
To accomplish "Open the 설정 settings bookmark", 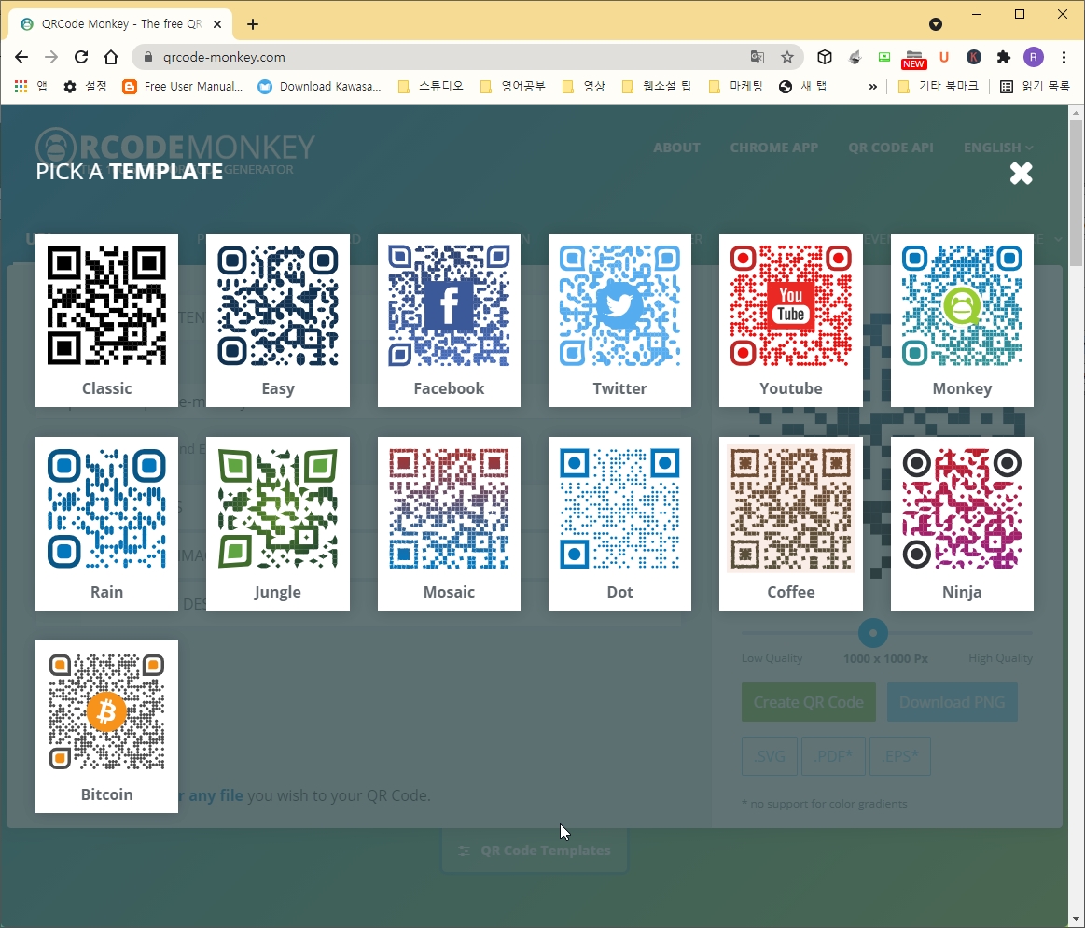I will [x=85, y=87].
